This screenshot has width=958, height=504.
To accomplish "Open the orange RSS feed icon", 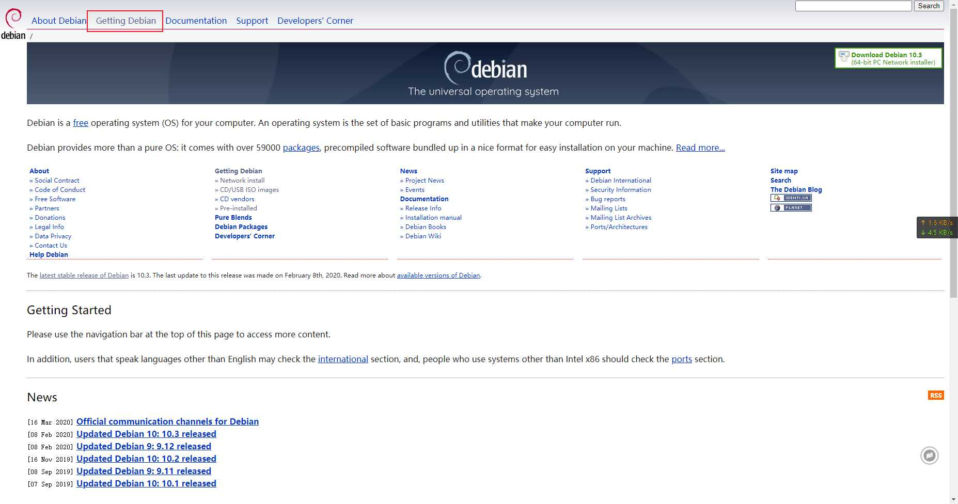I will [x=936, y=396].
